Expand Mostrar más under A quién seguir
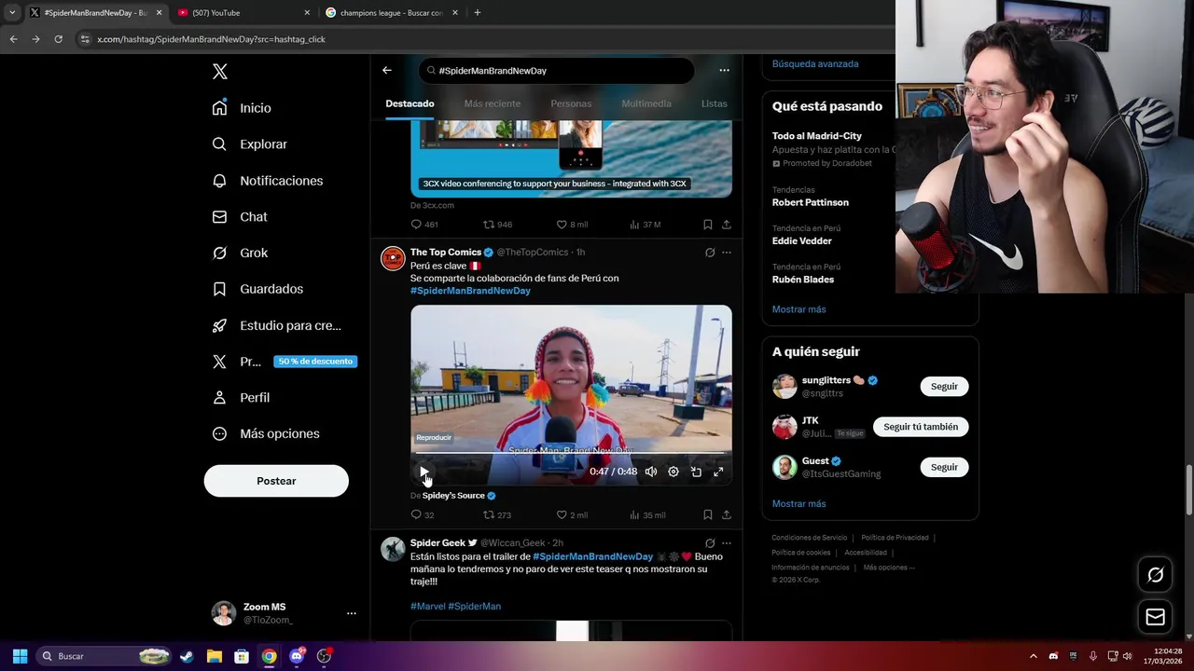This screenshot has width=1194, height=671. tap(798, 504)
